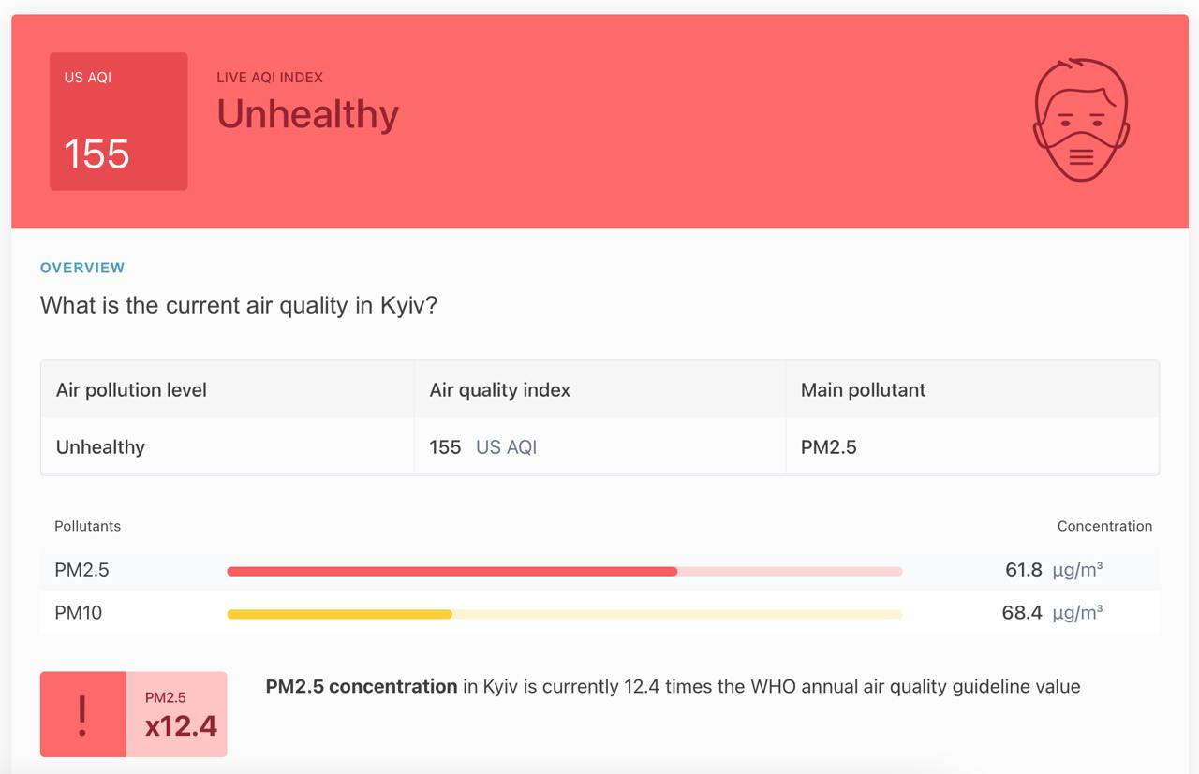Viewport: 1199px width, 774px height.
Task: Click the US AQI 155 badge
Action: [118, 122]
